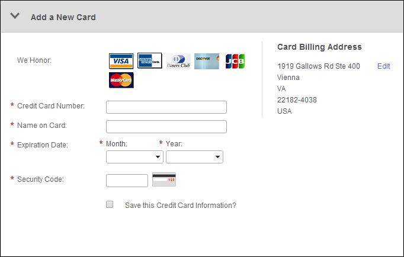The height and width of the screenshot is (257, 404).
Task: Click the Visa card logo
Action: click(x=121, y=61)
